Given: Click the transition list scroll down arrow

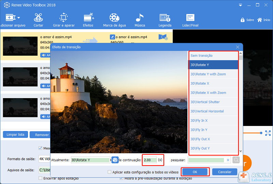Looking at the screenshot, I should pos(241,151).
